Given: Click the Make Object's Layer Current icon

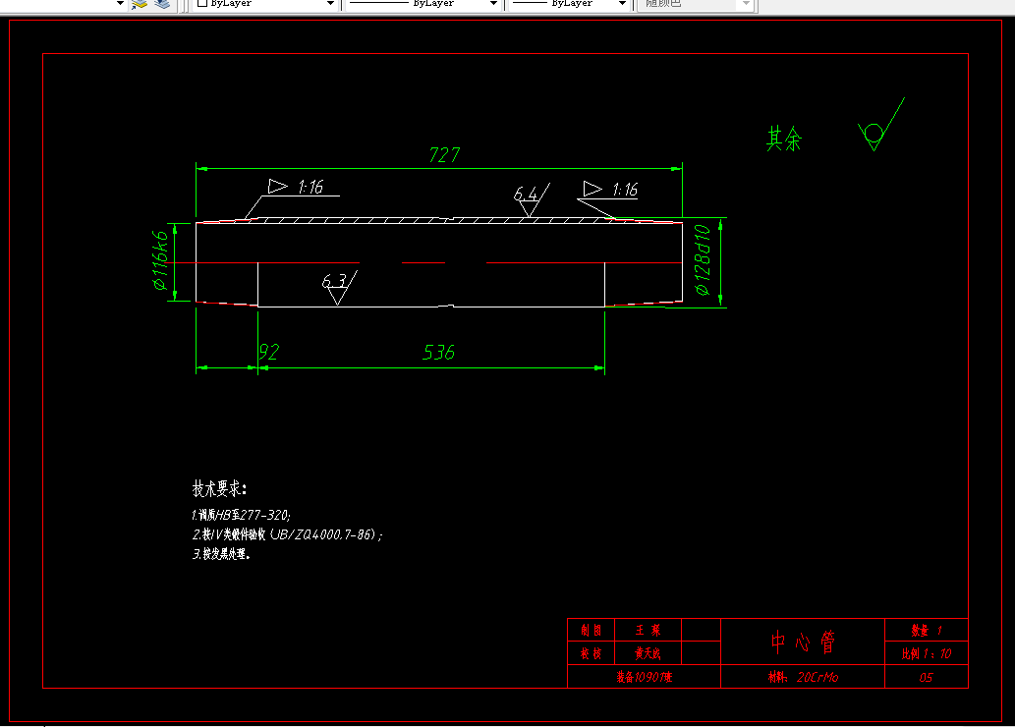Looking at the screenshot, I should click(140, 4).
